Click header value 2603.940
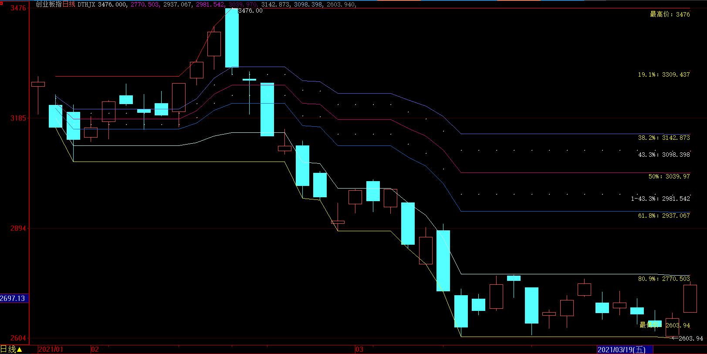The width and height of the screenshot is (707, 354). pyautogui.click(x=341, y=4)
